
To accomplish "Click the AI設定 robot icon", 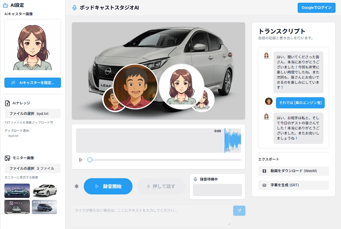I will (5, 5).
